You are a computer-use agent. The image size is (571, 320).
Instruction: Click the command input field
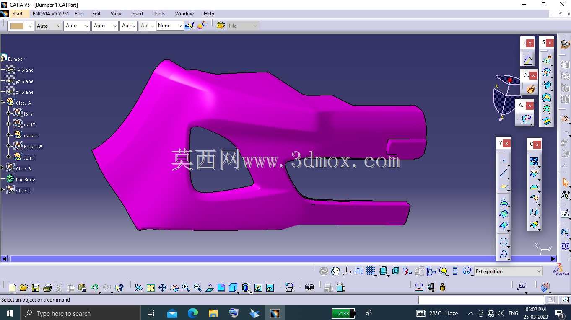coord(481,300)
